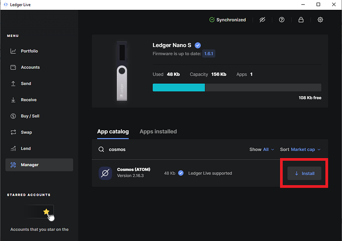This screenshot has height=241, width=342.
Task: Click the green synchronized checkmark icon
Action: 212,20
